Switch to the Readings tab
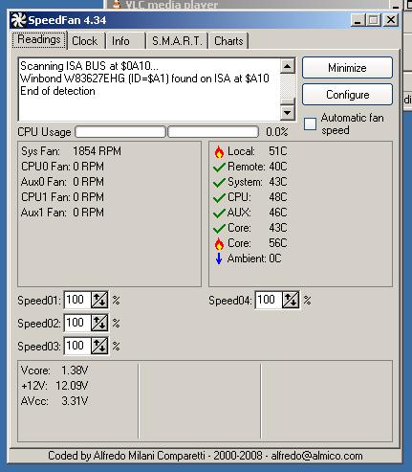The width and height of the screenshot is (412, 472). (39, 40)
